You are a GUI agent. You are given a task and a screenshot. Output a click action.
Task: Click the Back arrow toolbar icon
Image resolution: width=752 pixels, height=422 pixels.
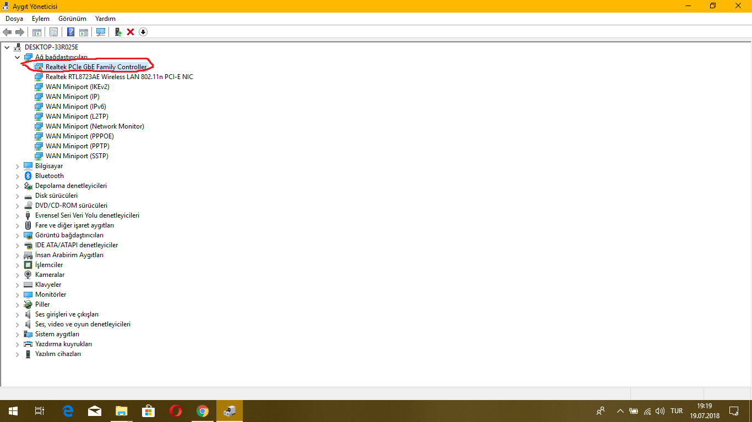coord(7,32)
